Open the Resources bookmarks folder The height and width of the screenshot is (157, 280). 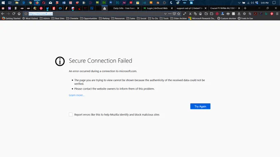pyautogui.click(x=118, y=18)
